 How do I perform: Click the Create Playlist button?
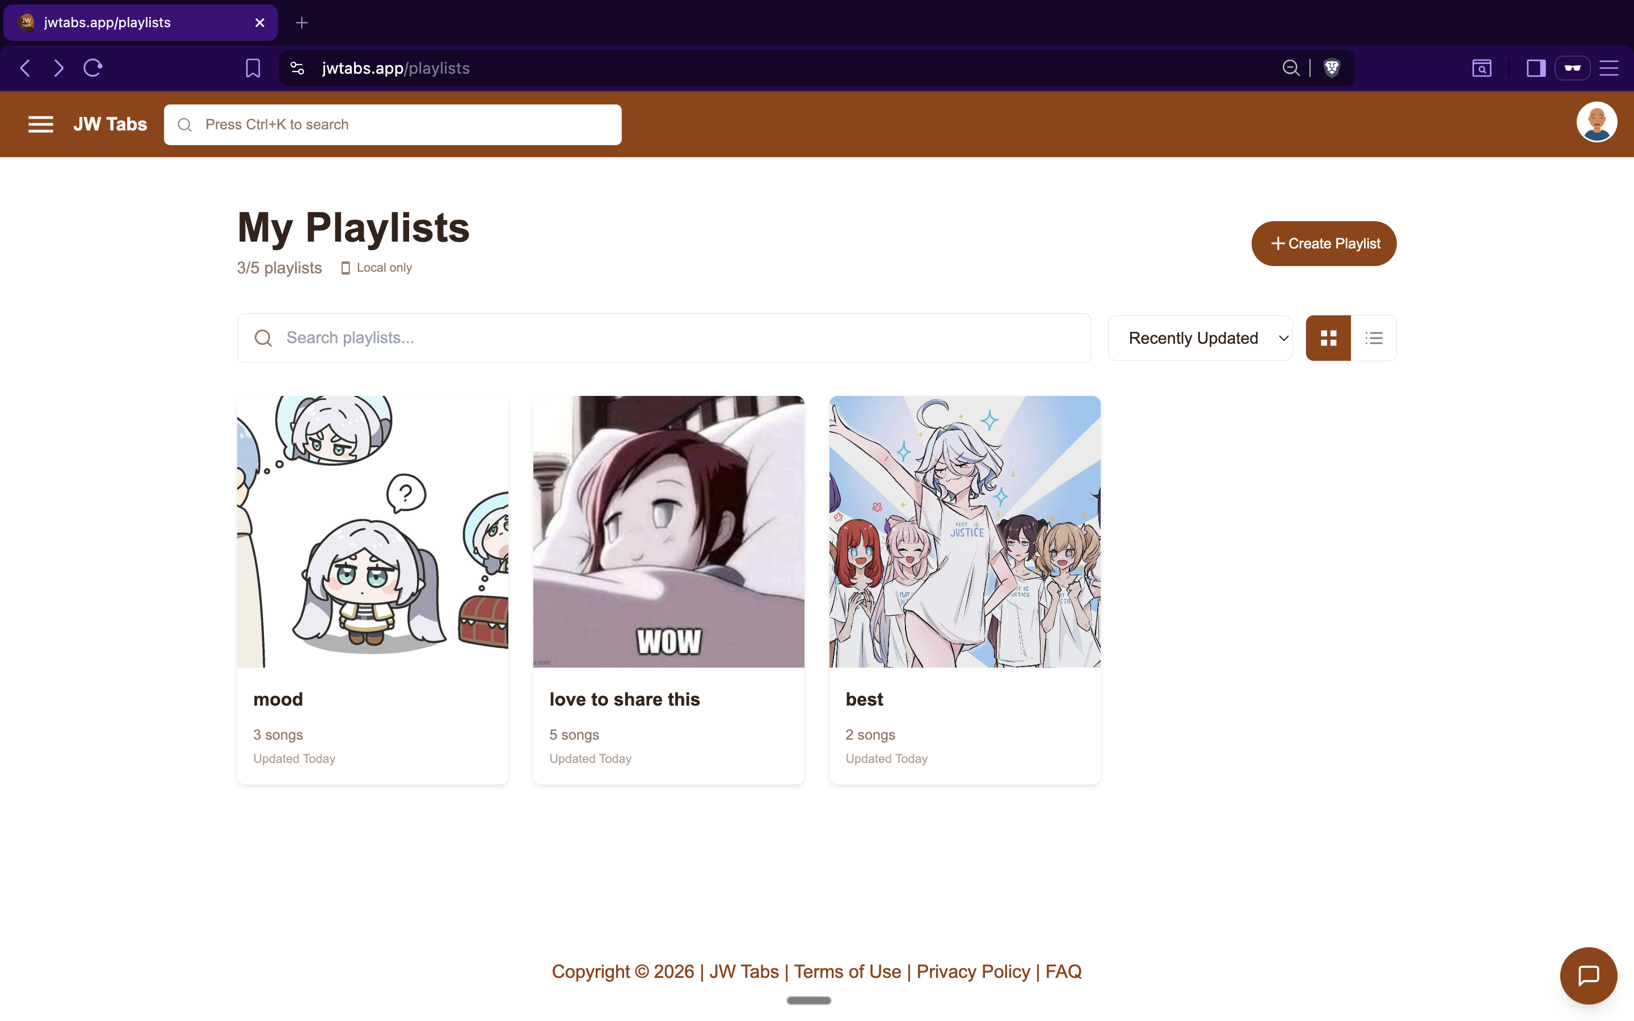pyautogui.click(x=1324, y=243)
